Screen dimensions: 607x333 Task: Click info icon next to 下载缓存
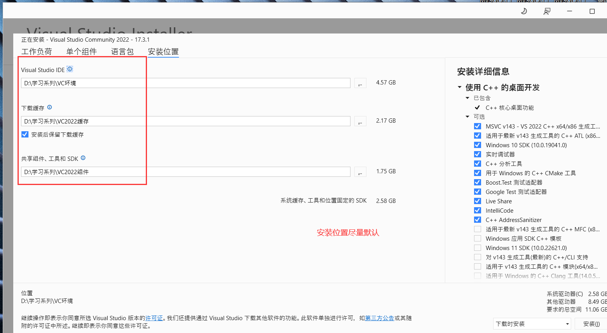(x=50, y=107)
